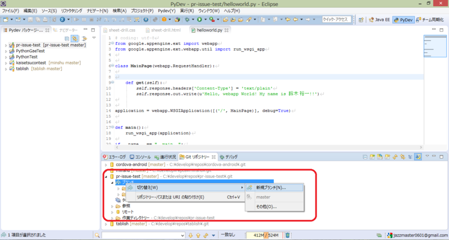This screenshot has width=449, height=240.
Task: Click the heap memory usage bar
Action: tap(265, 235)
